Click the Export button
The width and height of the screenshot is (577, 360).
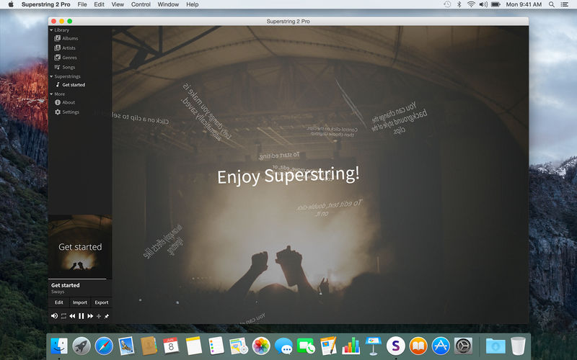pos(102,302)
